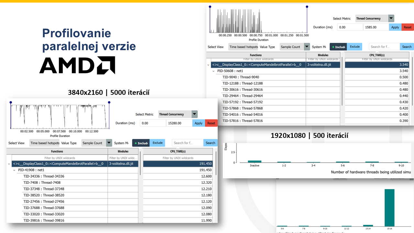Click Apply next to the 1585.00 duration
This screenshot has height=233, width=414.
[395, 27]
